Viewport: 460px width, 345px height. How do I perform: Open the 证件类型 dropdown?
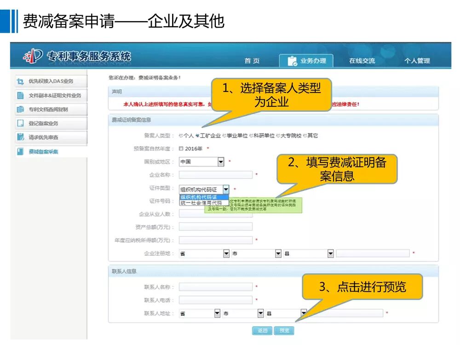pos(204,190)
